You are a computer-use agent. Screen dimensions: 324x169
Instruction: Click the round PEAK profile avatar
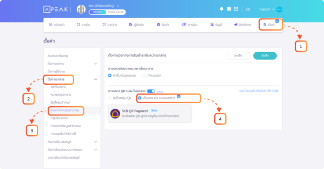[x=279, y=9]
